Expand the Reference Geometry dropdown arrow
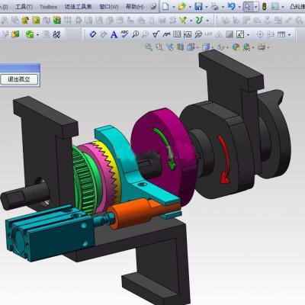 tap(191, 21)
